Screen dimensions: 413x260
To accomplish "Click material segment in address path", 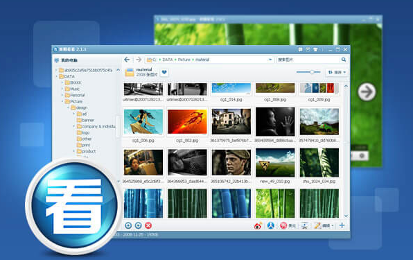I will (202, 60).
